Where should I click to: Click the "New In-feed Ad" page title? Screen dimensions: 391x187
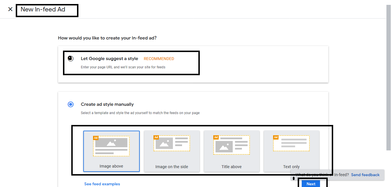43,9
